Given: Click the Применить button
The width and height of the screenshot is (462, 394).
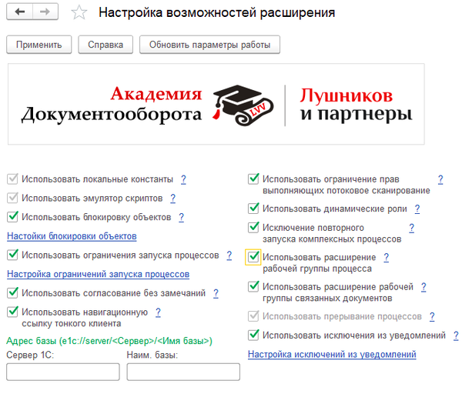Looking at the screenshot, I should pos(38,45).
